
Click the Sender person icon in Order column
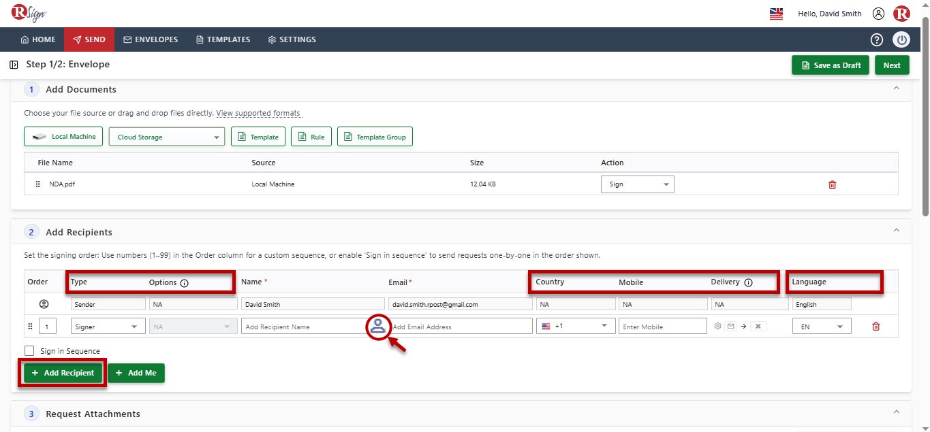(x=44, y=304)
